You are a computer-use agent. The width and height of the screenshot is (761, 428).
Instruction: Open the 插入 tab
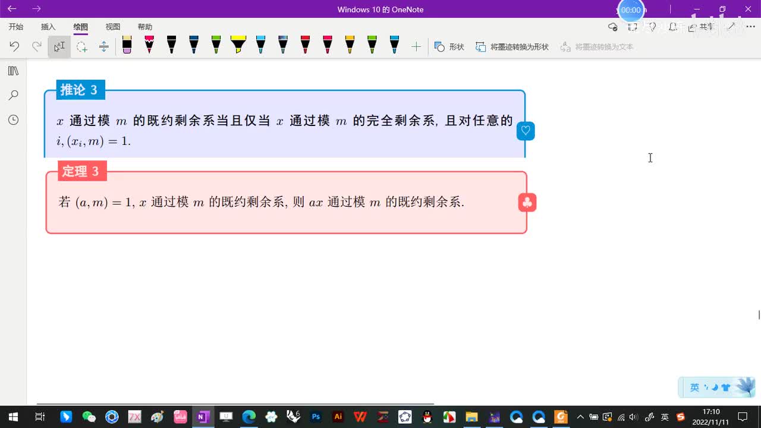[x=48, y=27]
